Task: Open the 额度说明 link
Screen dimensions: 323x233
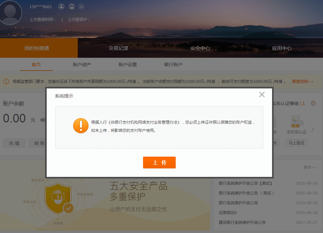Action: pyautogui.click(x=301, y=81)
